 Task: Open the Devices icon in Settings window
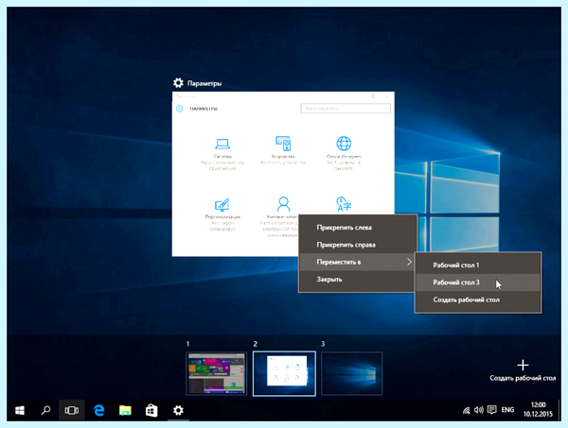click(x=283, y=144)
